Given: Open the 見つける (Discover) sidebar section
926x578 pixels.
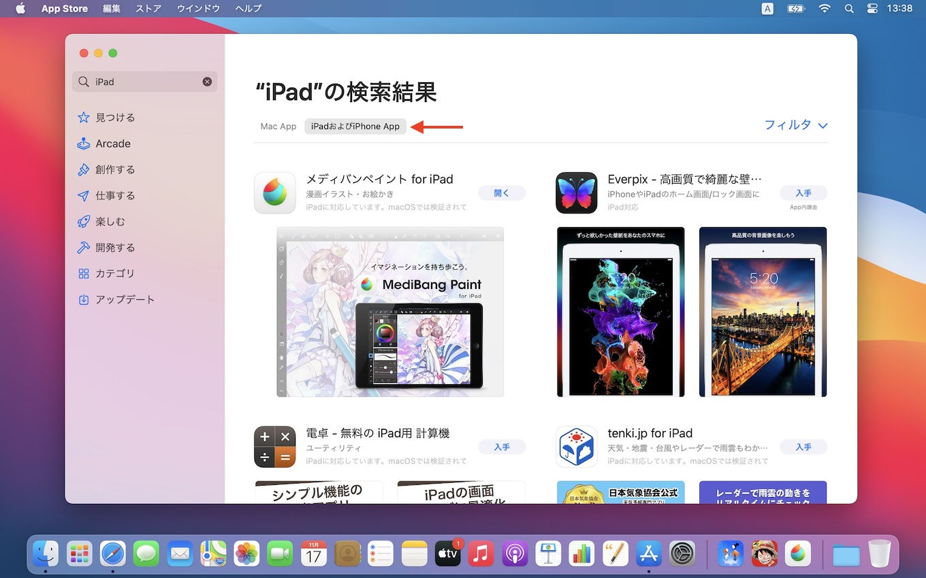Looking at the screenshot, I should [x=106, y=118].
